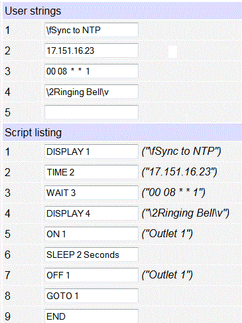Click script line 2 field TIME 2
This screenshot has height=323, width=242.
[91, 172]
